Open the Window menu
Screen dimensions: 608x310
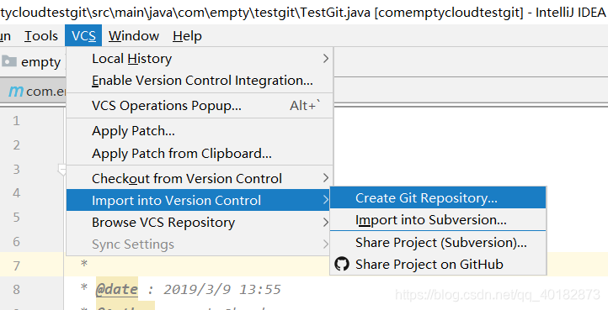click(x=134, y=36)
